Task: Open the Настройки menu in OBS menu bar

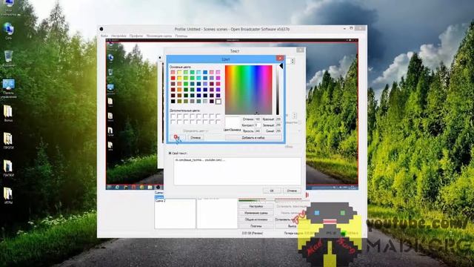Action: [x=118, y=36]
